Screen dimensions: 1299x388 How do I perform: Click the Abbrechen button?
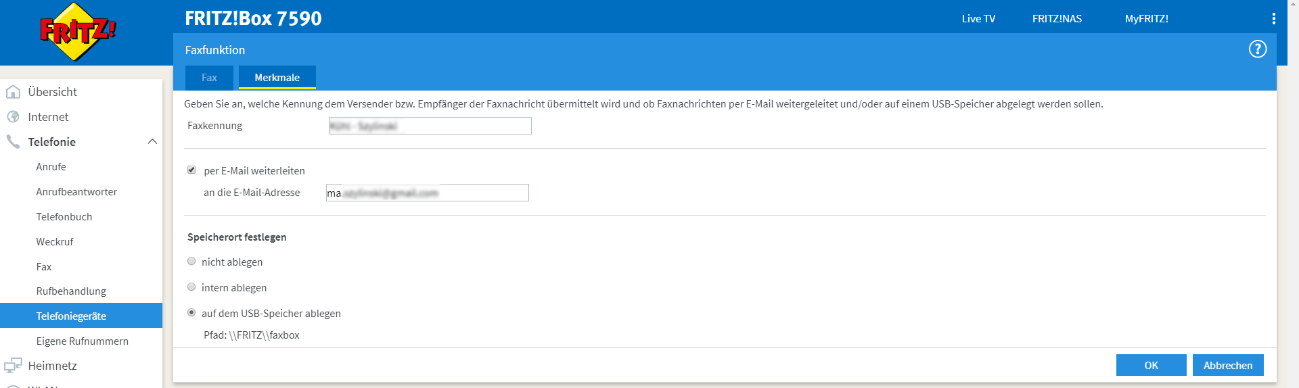[x=1228, y=365]
